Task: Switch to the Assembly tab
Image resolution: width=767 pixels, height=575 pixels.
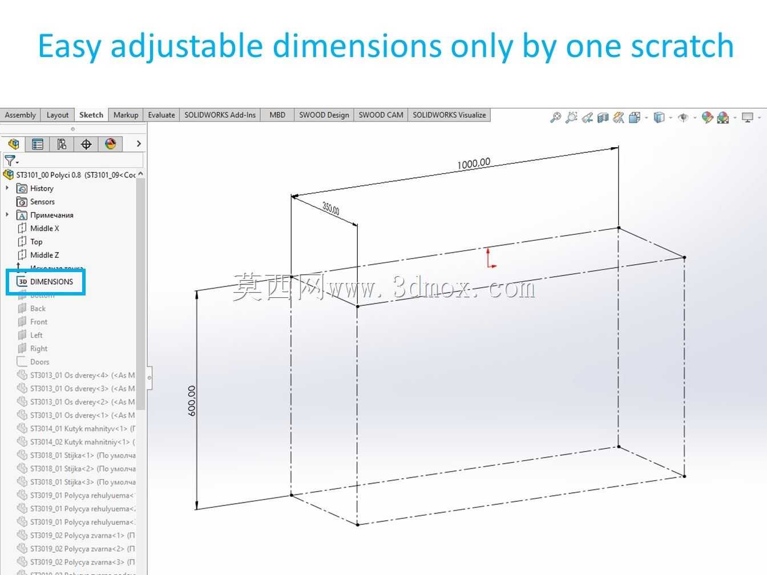Action: (x=21, y=115)
